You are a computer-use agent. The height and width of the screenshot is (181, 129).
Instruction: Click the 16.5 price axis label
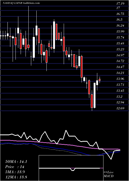coord(119,20)
